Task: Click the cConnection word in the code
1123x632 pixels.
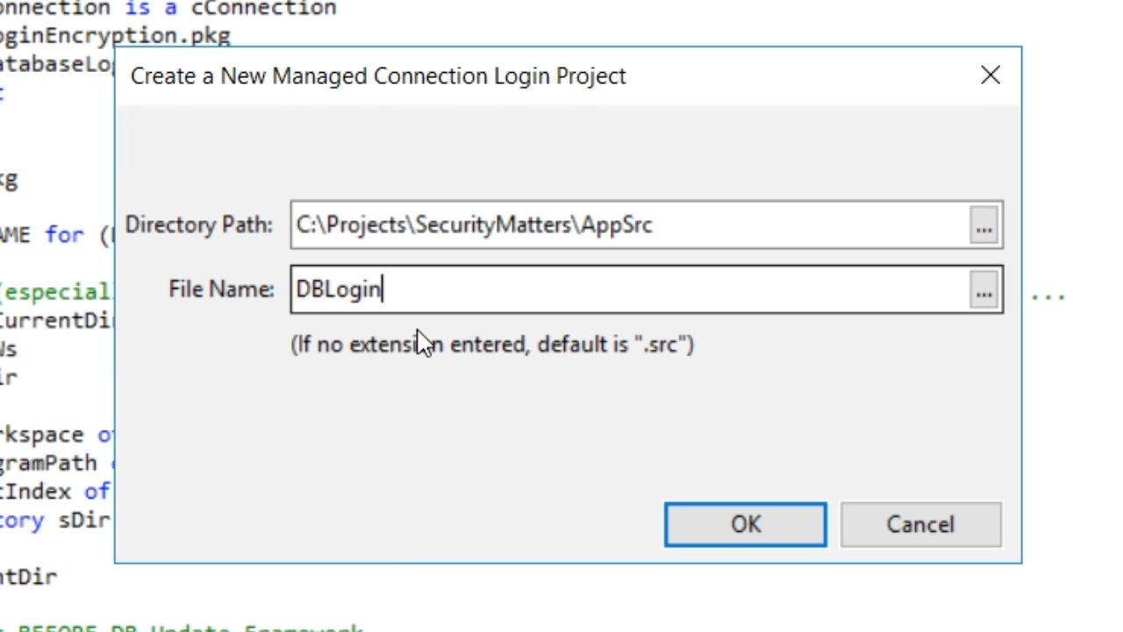Action: [263, 9]
